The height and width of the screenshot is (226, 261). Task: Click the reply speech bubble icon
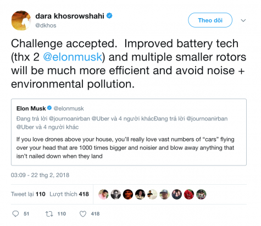pyautogui.click(x=15, y=214)
